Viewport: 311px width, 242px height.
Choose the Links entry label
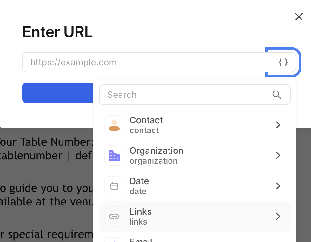pos(141,212)
